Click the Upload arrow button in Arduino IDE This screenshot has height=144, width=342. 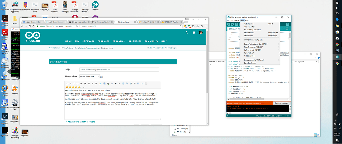232,24
